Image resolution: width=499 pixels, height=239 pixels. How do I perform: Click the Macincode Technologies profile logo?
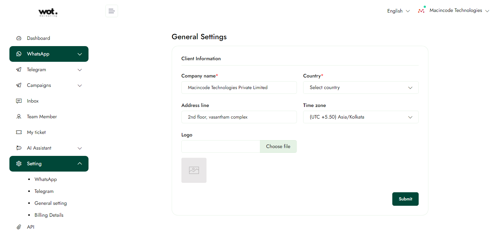(421, 10)
